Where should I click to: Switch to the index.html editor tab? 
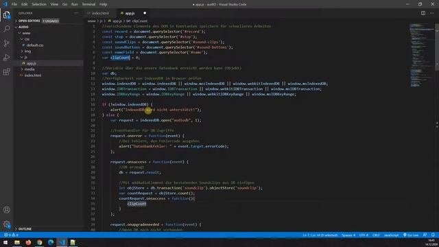(x=100, y=13)
